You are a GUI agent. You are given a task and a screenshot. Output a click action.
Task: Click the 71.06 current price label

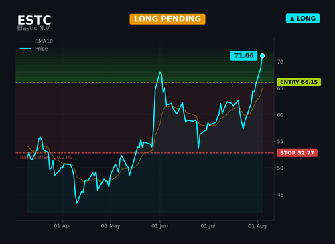click(244, 55)
